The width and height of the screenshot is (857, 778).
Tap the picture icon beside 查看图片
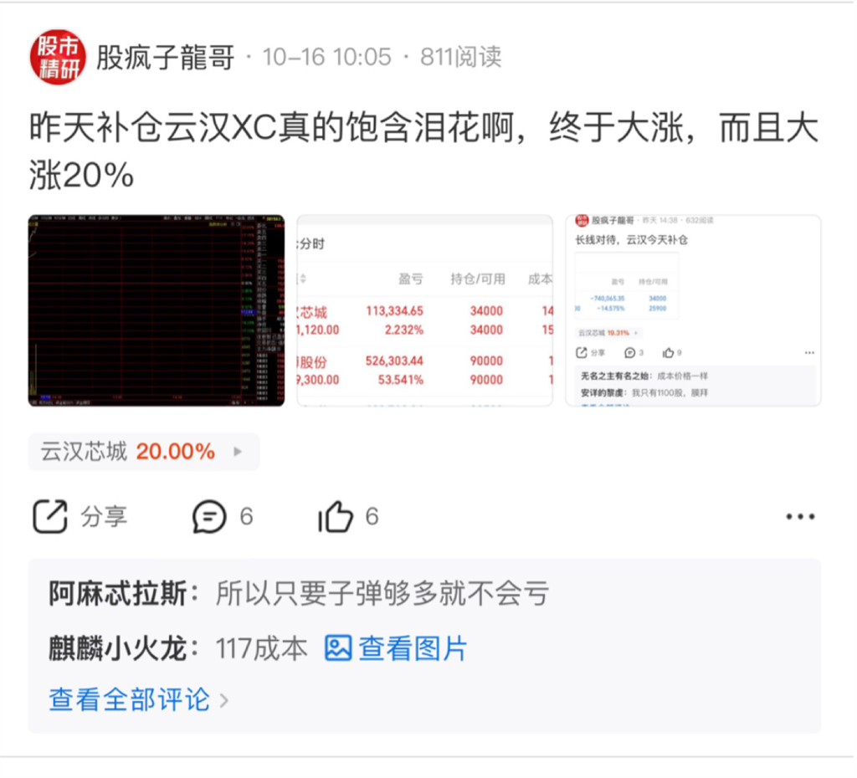[338, 648]
